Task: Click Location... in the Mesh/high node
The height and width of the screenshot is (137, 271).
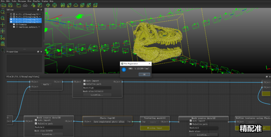Action: pyautogui.click(x=97, y=95)
